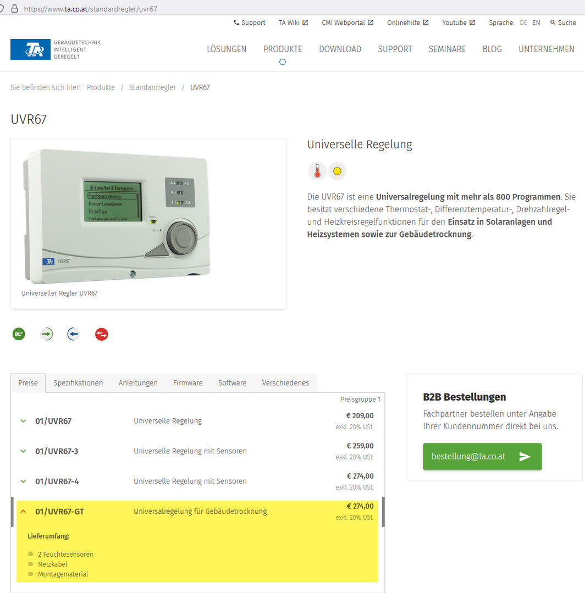The width and height of the screenshot is (585, 593).
Task: Click the 'B2B Bestellungen' heading
Action: (x=464, y=397)
